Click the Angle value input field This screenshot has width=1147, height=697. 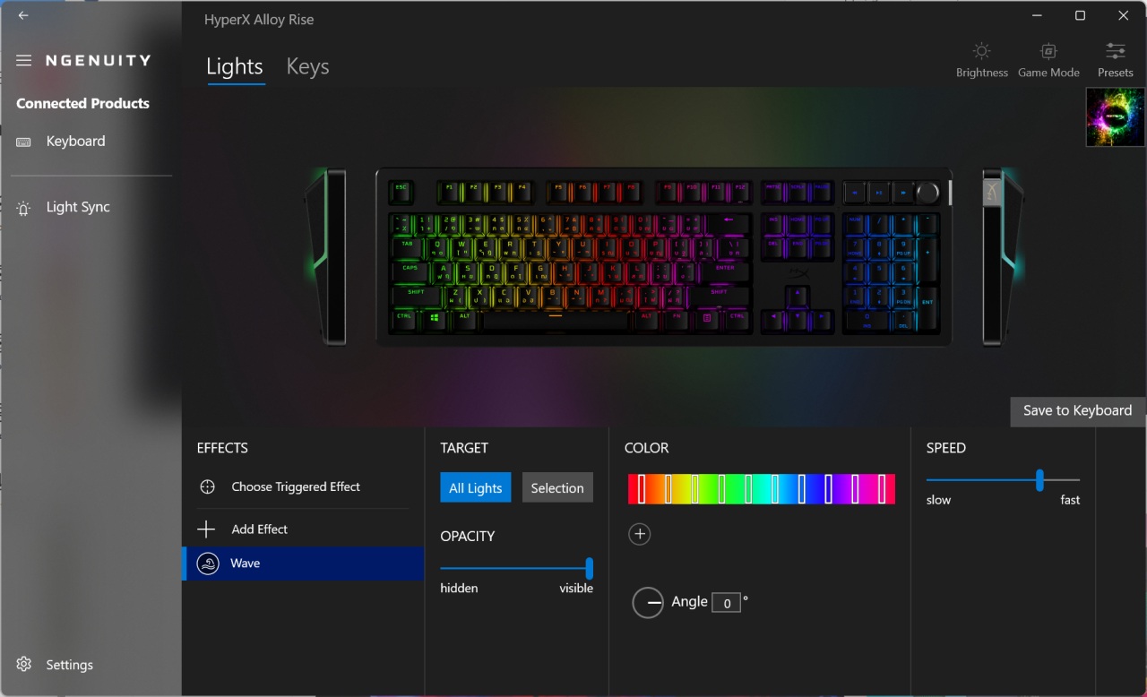tap(727, 603)
